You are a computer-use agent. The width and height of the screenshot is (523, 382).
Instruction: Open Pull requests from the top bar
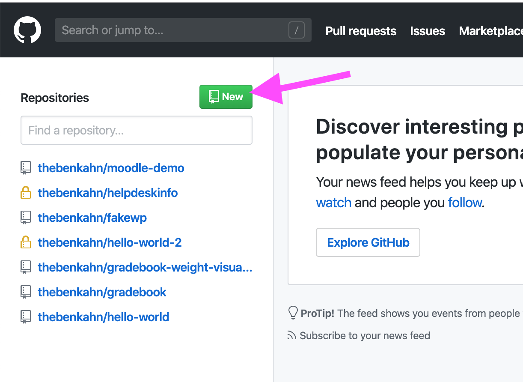(361, 30)
